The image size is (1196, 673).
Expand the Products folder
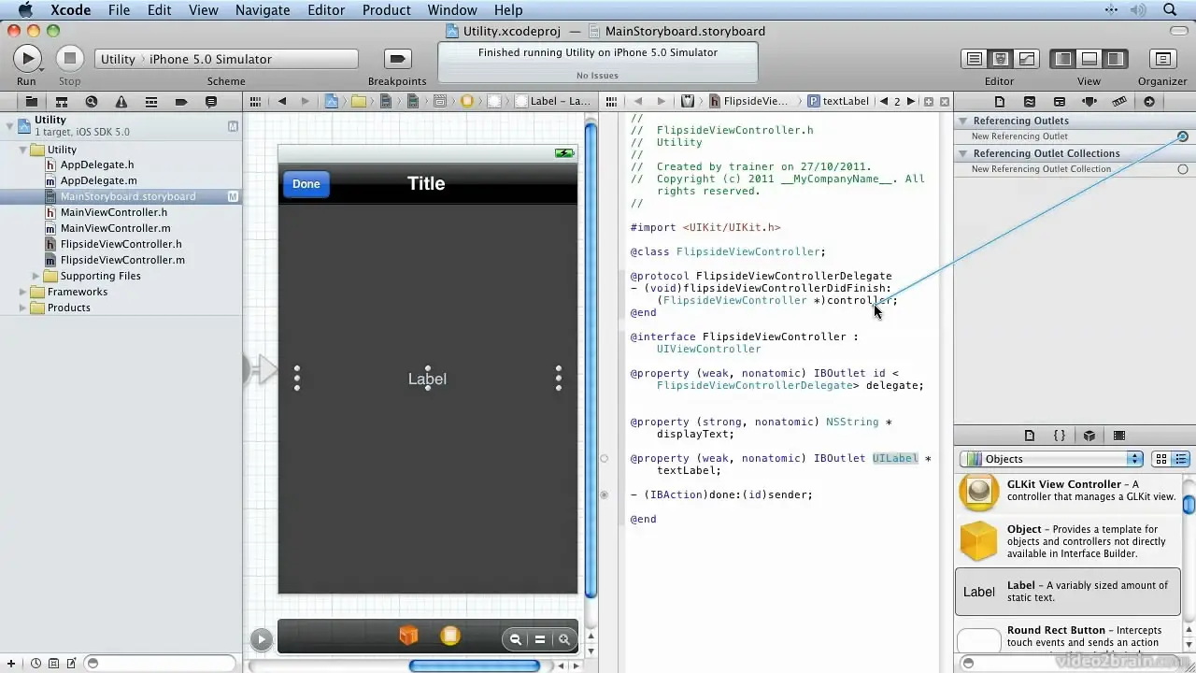tap(24, 308)
